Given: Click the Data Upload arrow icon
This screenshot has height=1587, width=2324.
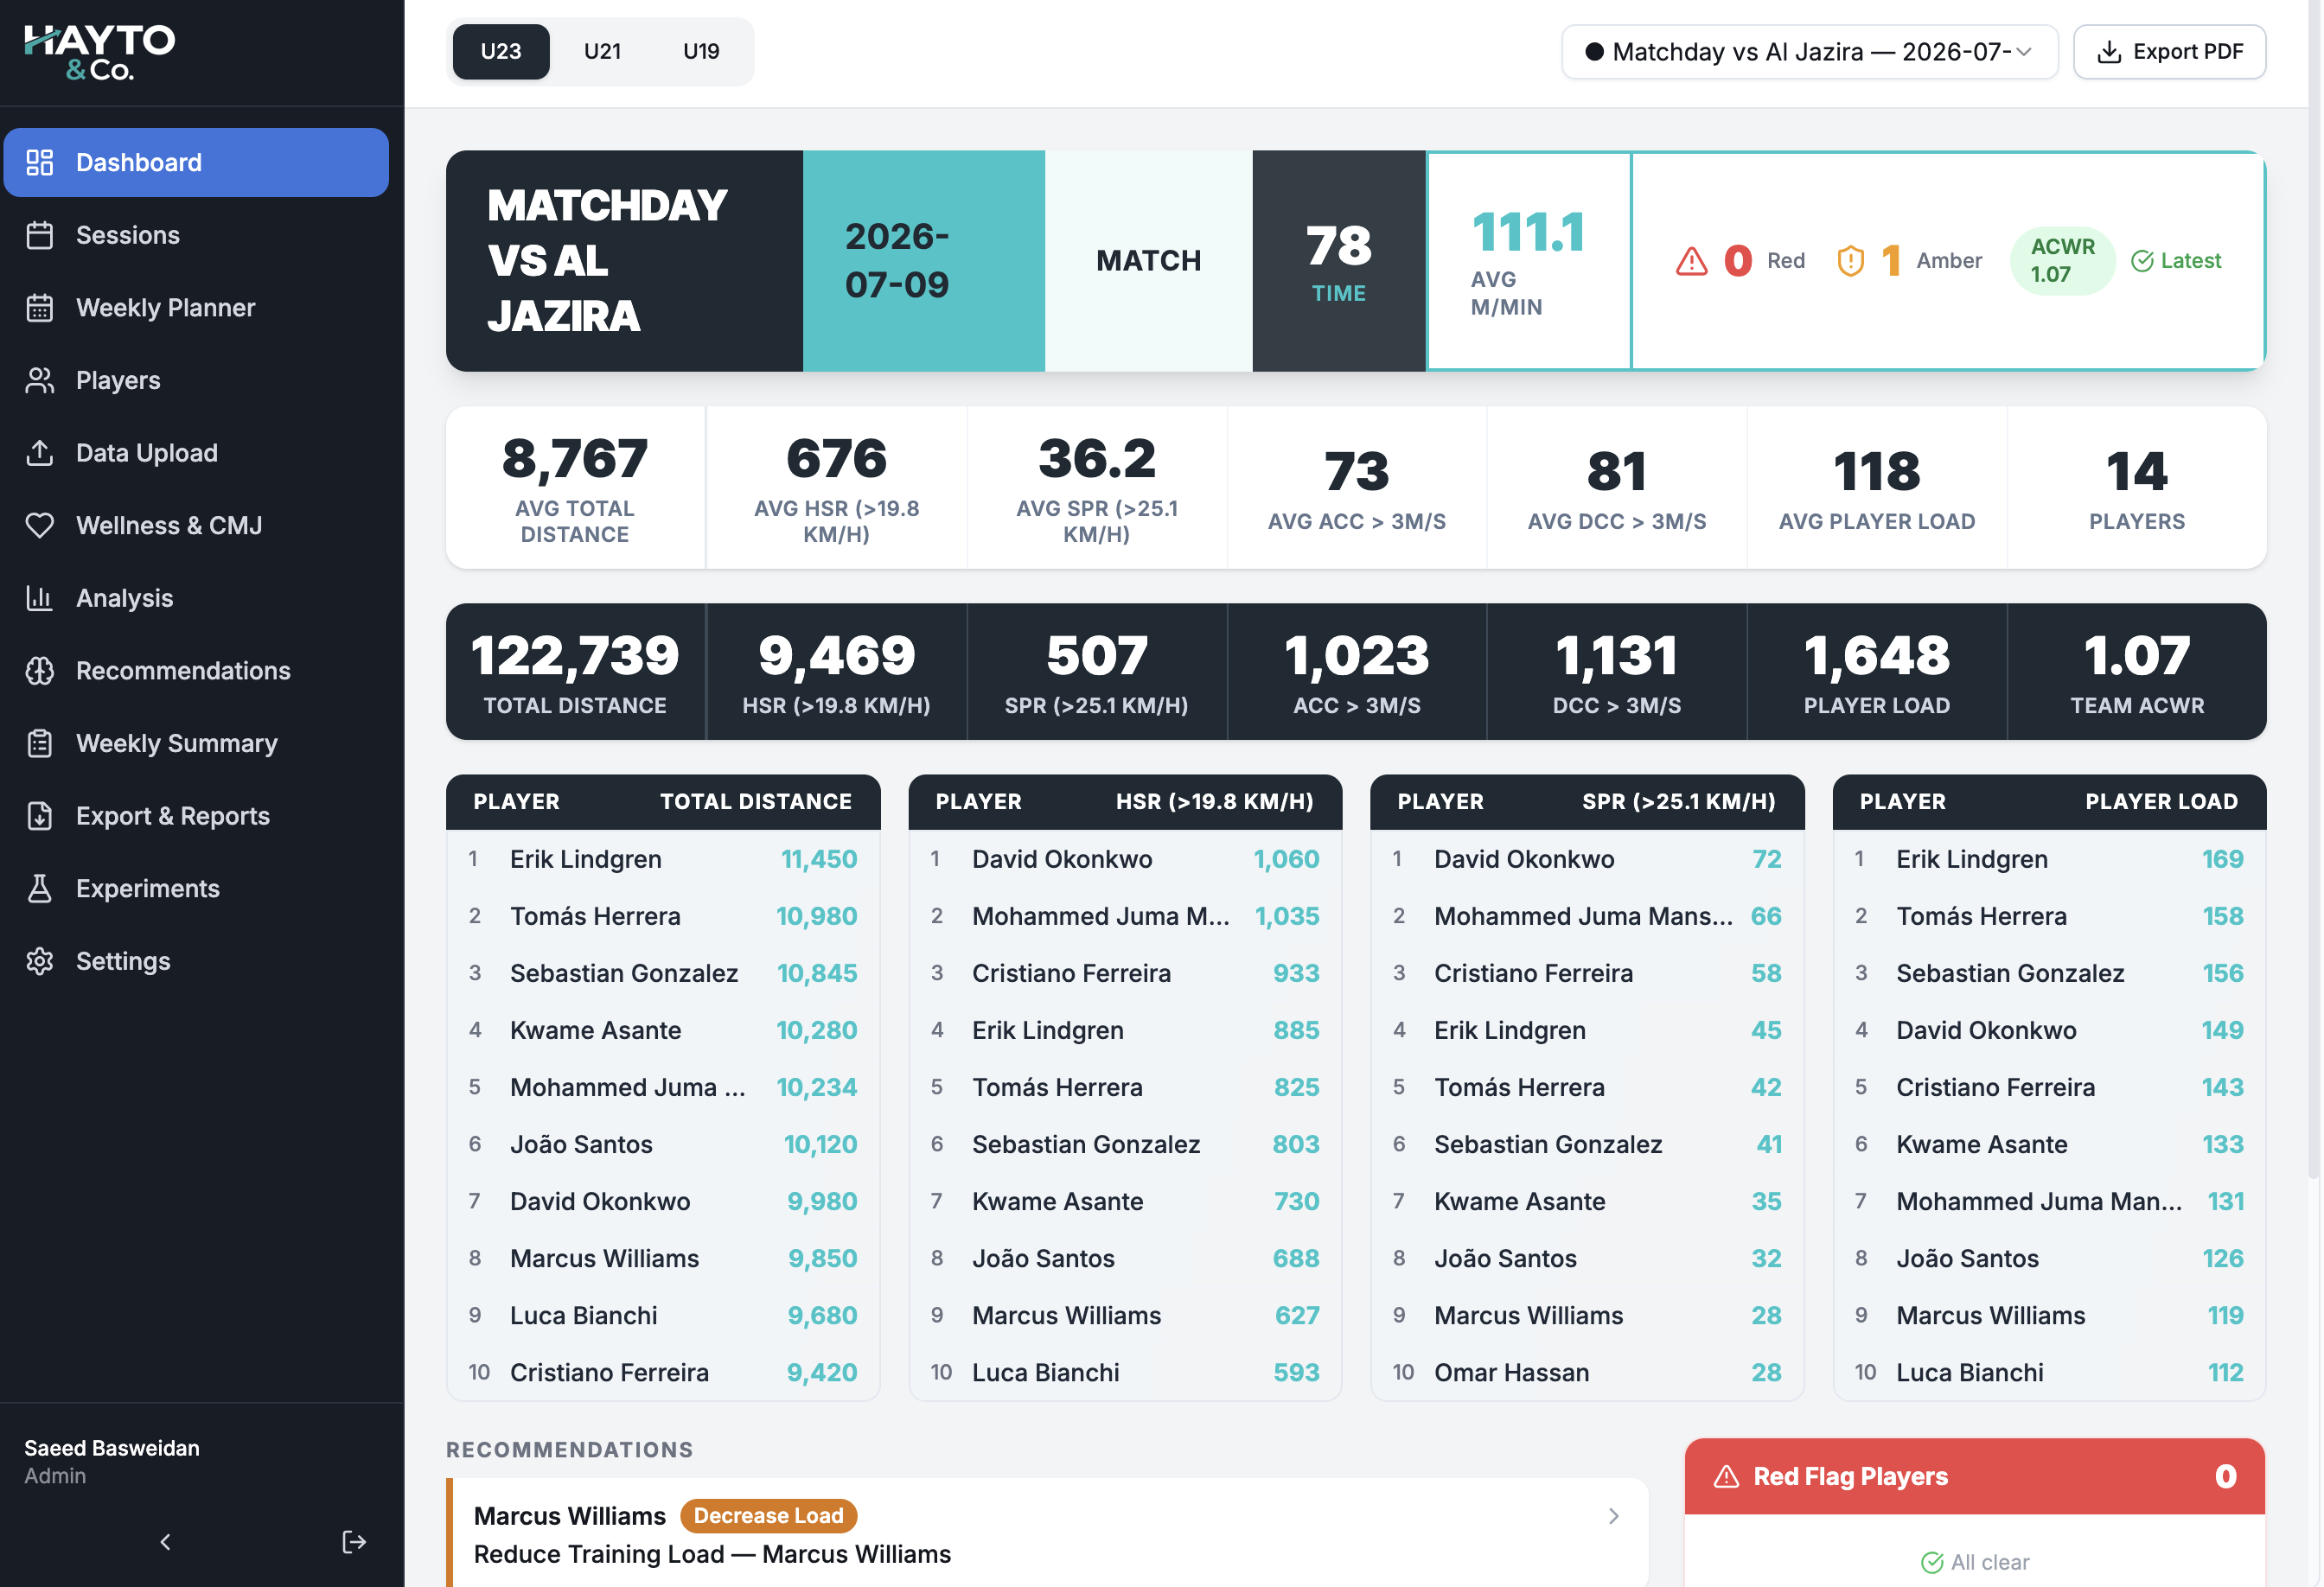Looking at the screenshot, I should (x=39, y=453).
